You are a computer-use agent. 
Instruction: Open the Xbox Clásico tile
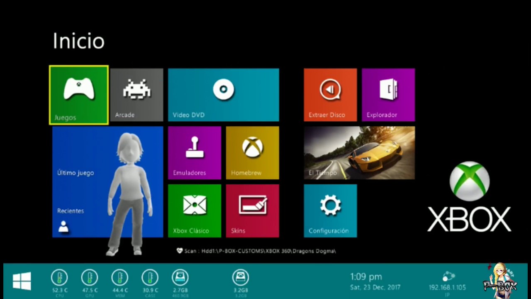(195, 211)
